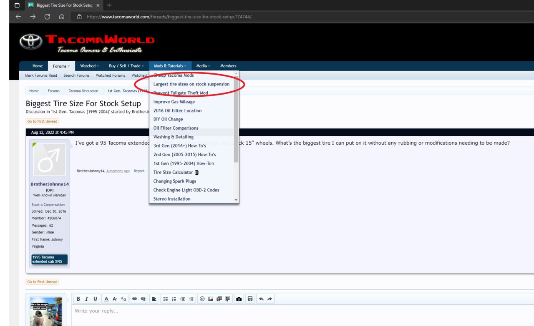Undo last edit in reply editor
The height and width of the screenshot is (326, 534).
click(x=261, y=299)
